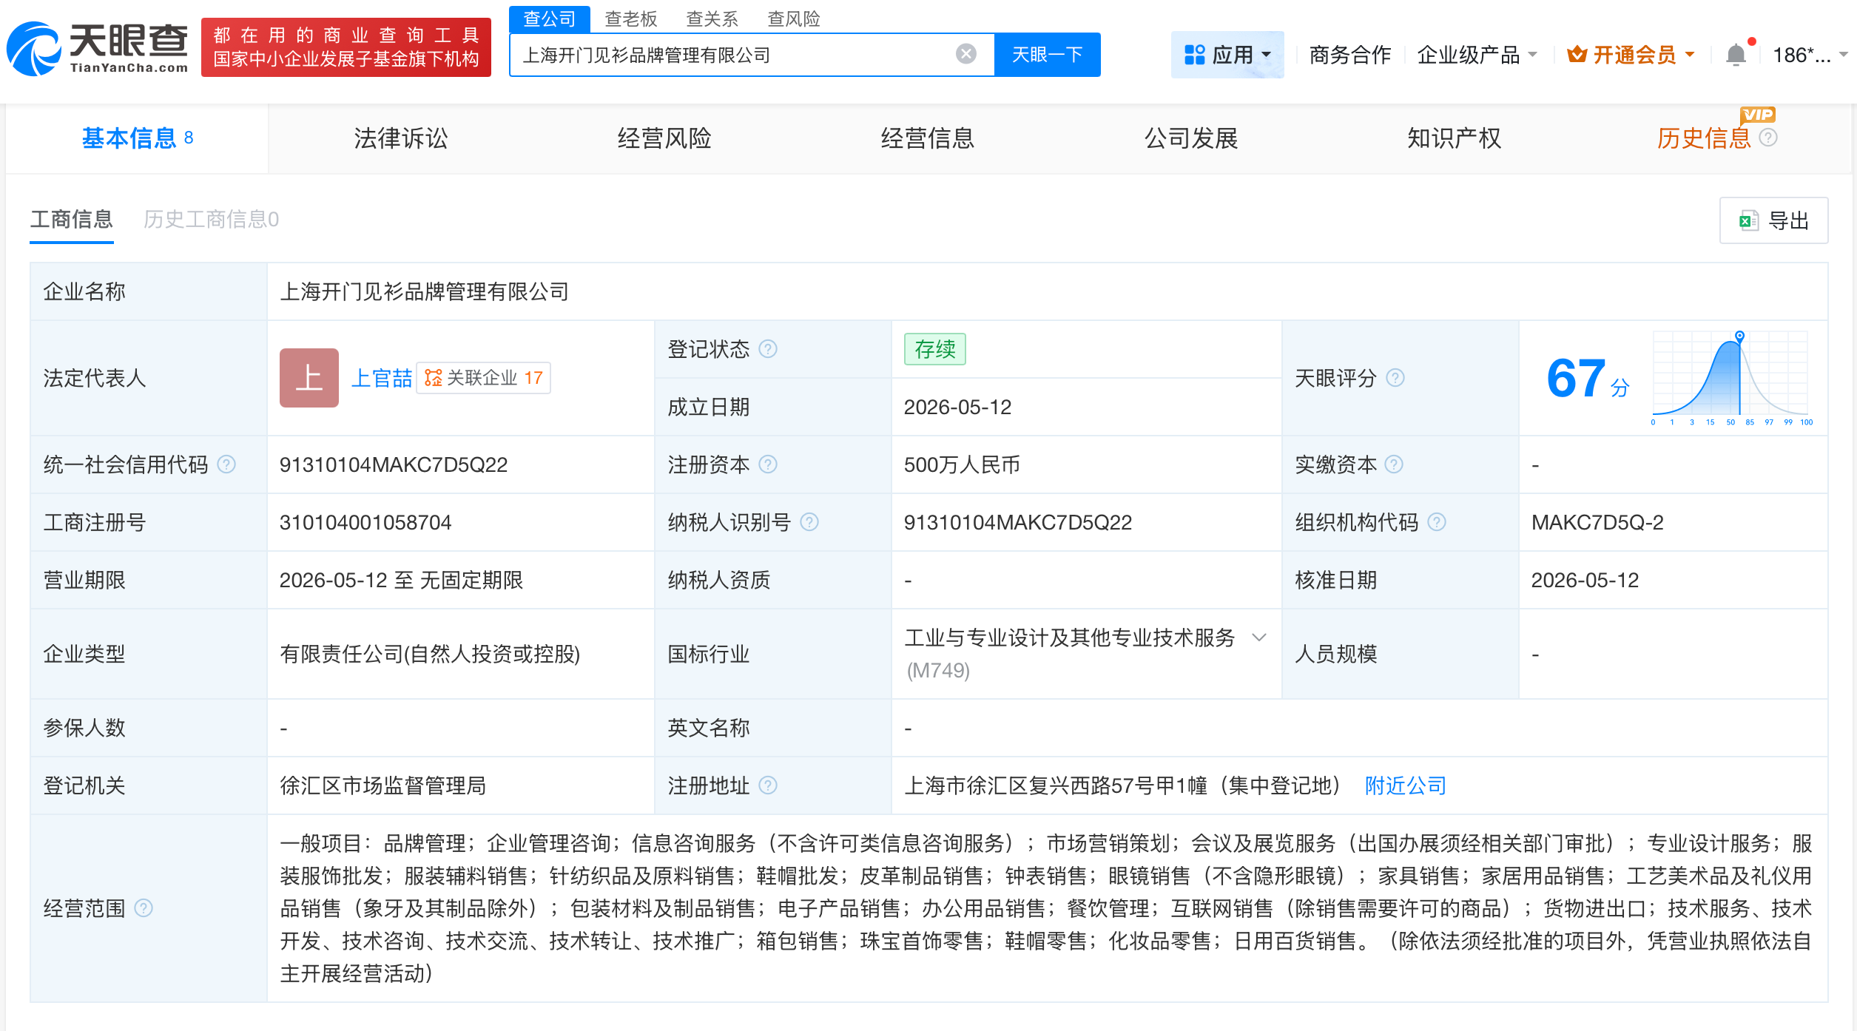Screen dimensions: 1857x1031
Task: Click the Excel icon in 导出 button
Action: click(x=1749, y=220)
